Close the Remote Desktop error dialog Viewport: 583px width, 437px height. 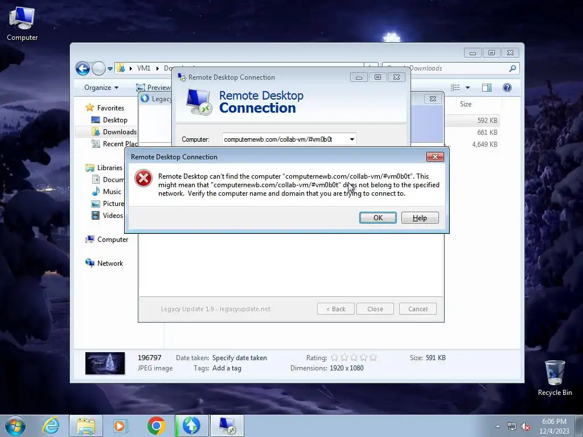coord(435,157)
